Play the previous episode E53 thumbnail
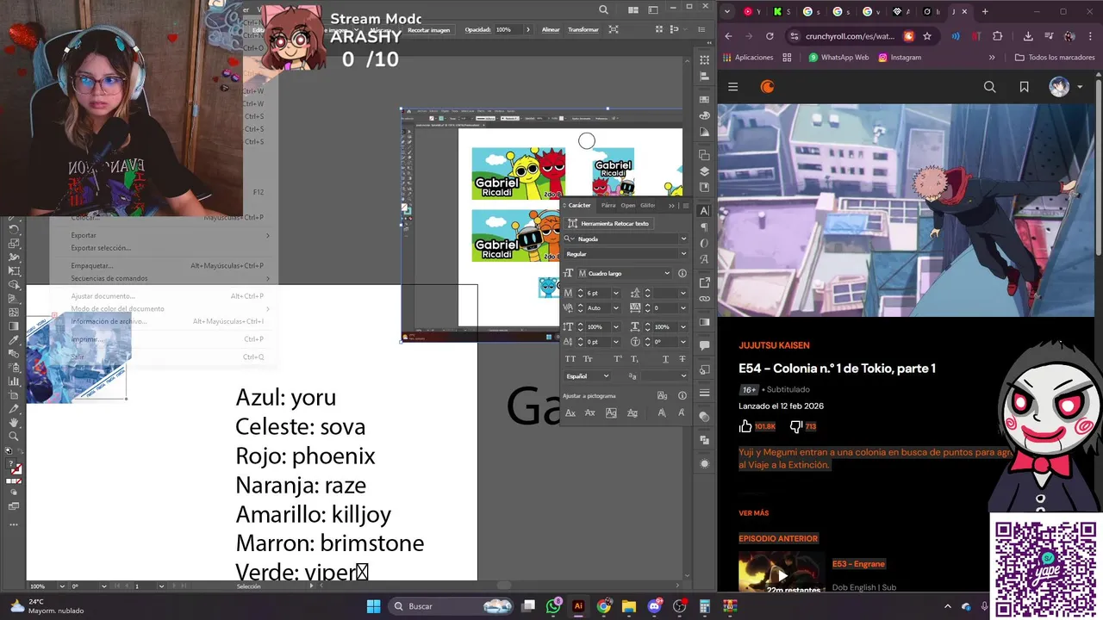The width and height of the screenshot is (1103, 620). [781, 573]
